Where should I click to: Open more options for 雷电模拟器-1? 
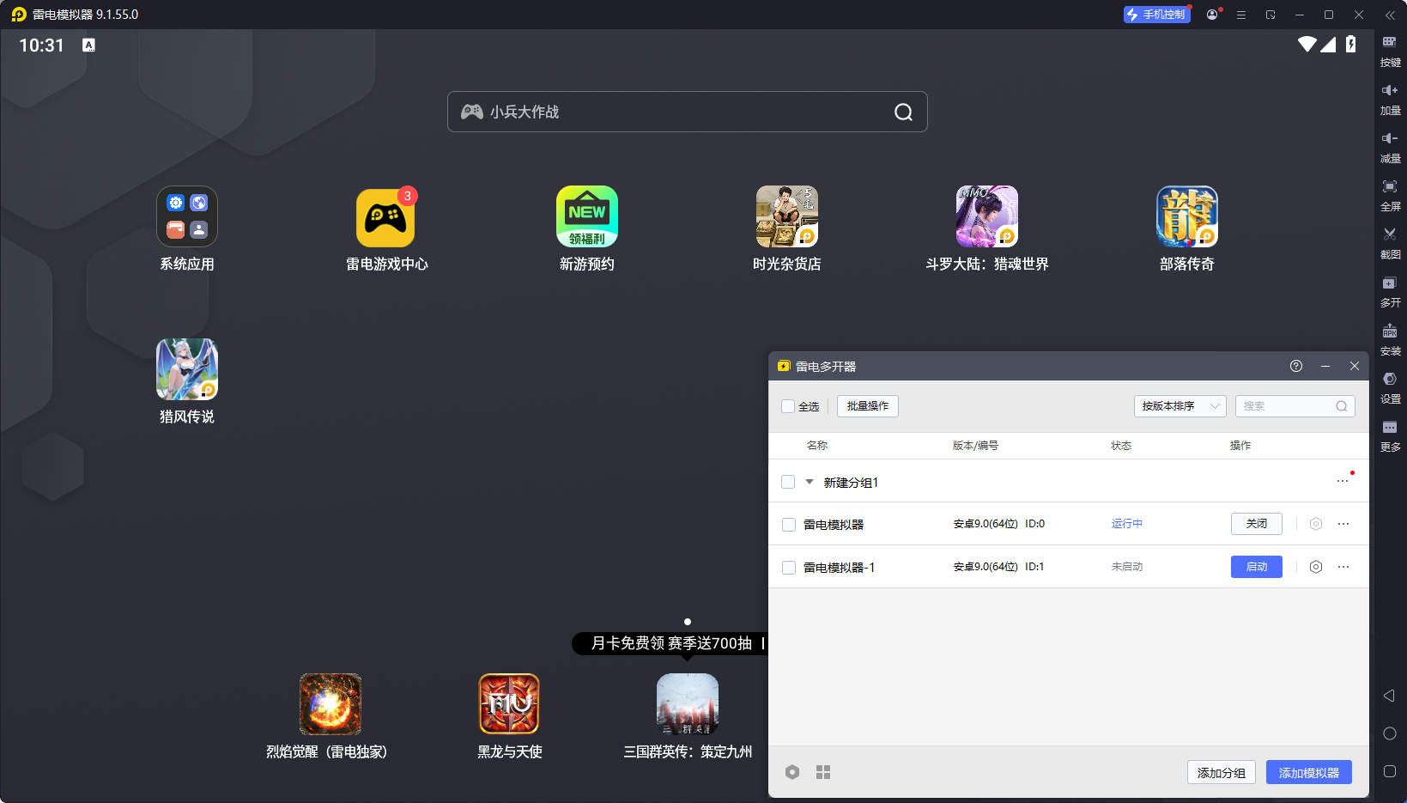click(x=1343, y=567)
